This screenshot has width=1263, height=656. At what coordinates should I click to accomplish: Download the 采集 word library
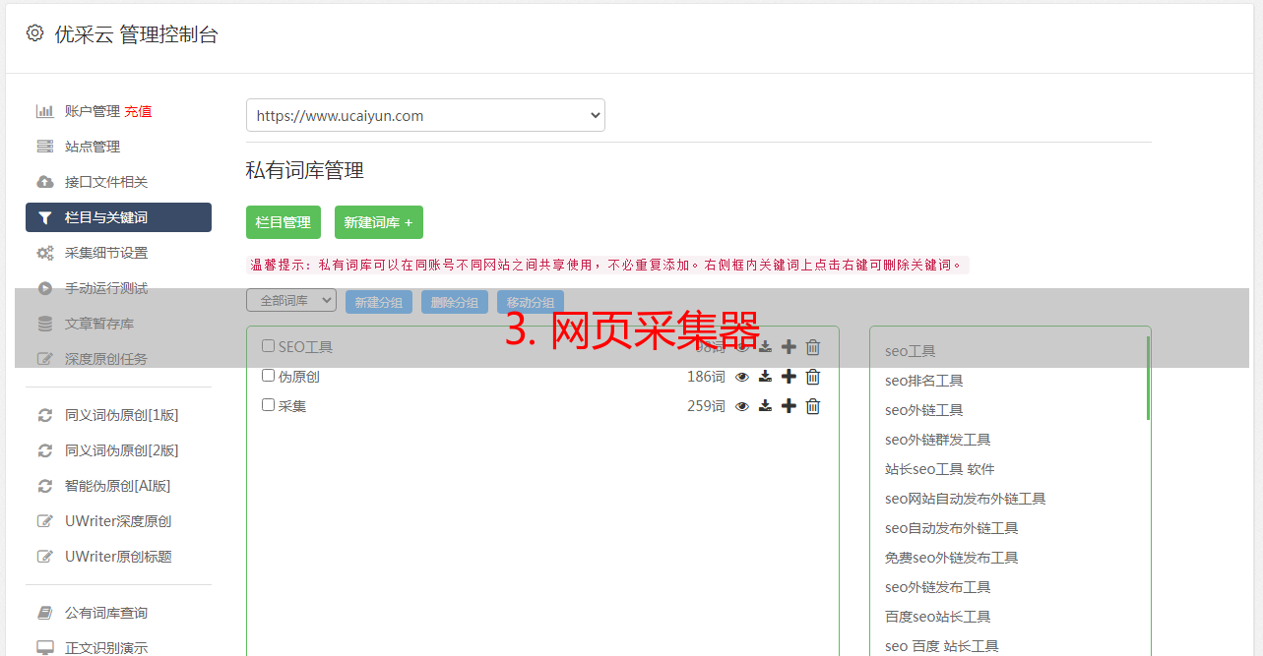765,406
